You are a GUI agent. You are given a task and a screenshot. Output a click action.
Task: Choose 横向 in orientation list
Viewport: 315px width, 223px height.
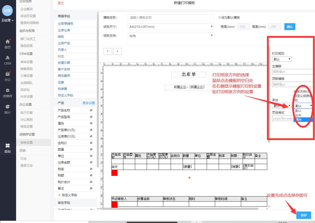(x=303, y=119)
